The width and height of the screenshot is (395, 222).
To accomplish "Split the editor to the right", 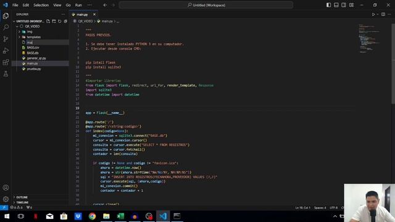I will coord(383,14).
